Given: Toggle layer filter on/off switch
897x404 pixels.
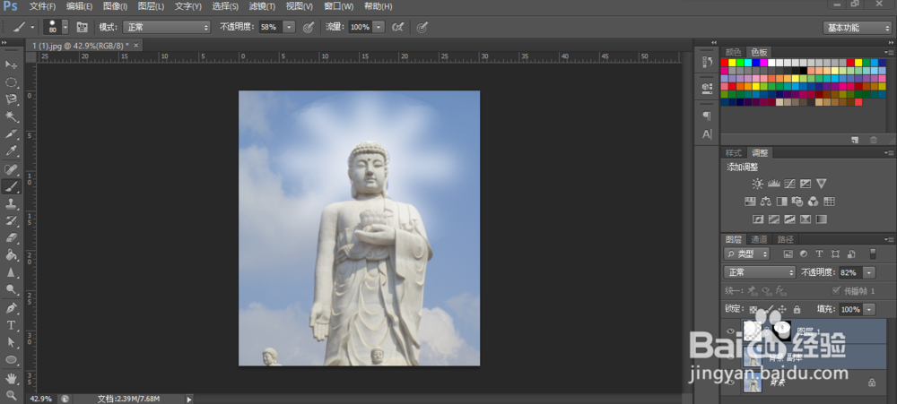Looking at the screenshot, I should click(873, 254).
